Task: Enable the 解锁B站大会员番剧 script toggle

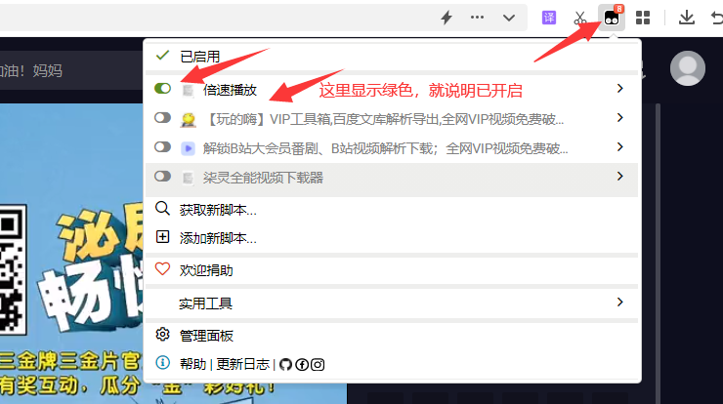Action: [162, 147]
